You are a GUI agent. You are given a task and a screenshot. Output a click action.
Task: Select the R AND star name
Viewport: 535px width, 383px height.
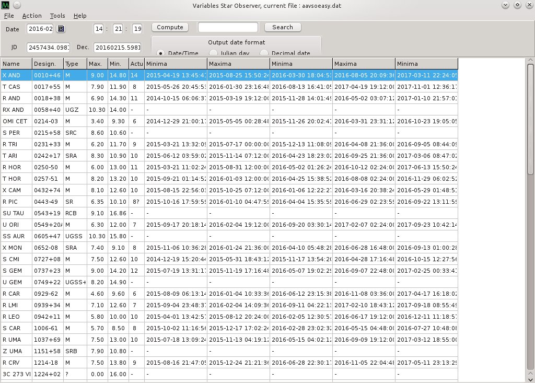(11, 98)
